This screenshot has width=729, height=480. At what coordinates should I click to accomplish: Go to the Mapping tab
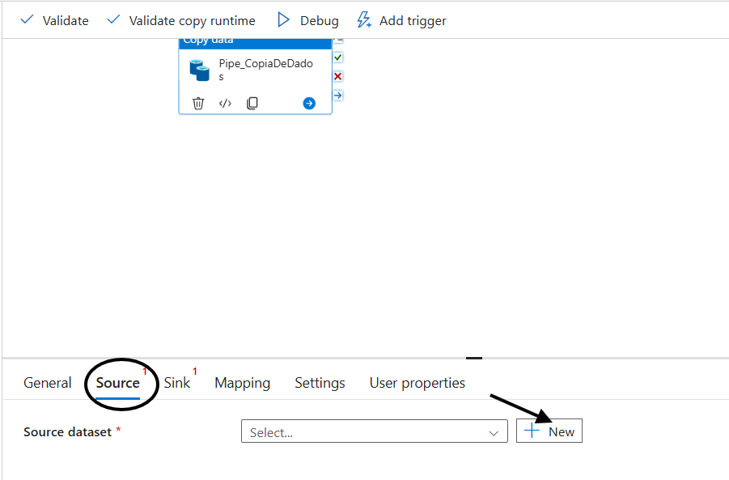pyautogui.click(x=242, y=383)
